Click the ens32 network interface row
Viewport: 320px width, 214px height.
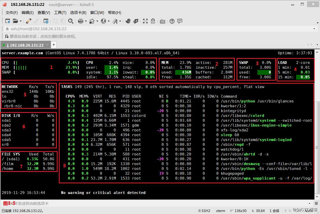[x=28, y=92]
